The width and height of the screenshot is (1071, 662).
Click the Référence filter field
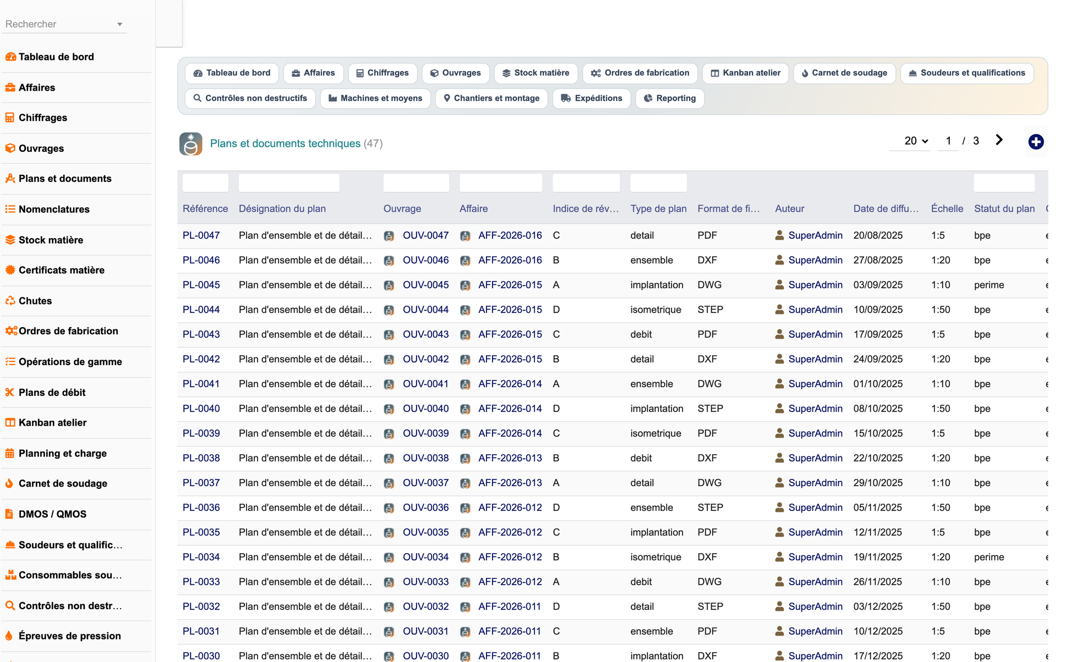205,183
